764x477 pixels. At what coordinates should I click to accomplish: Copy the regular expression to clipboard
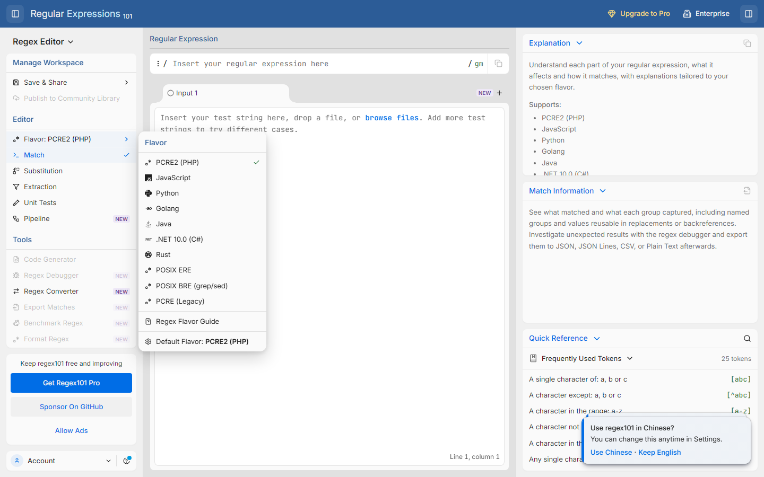(x=498, y=64)
